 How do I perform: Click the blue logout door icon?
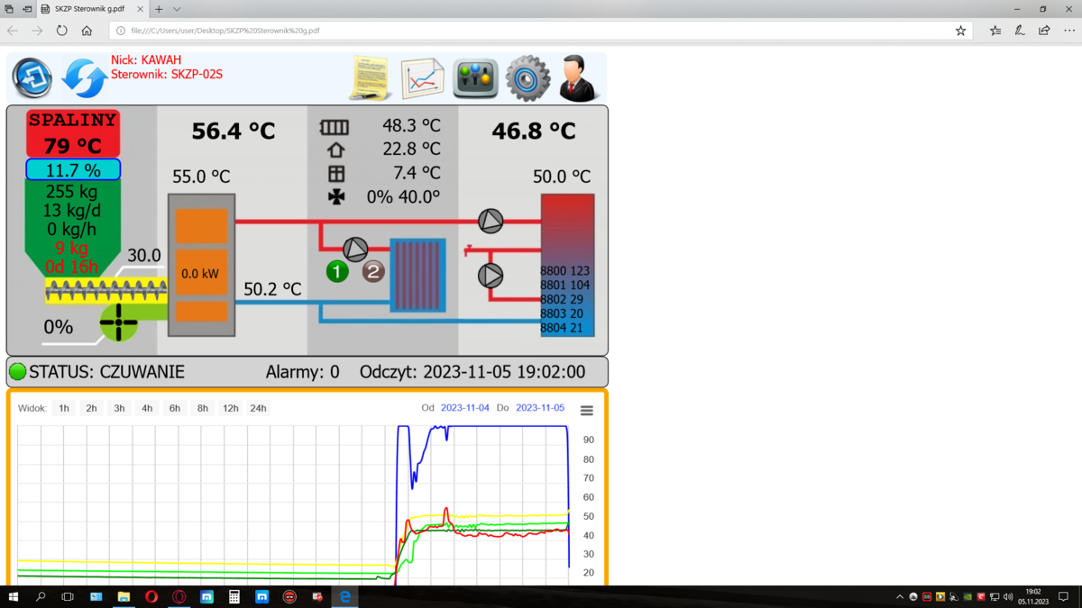tap(32, 77)
